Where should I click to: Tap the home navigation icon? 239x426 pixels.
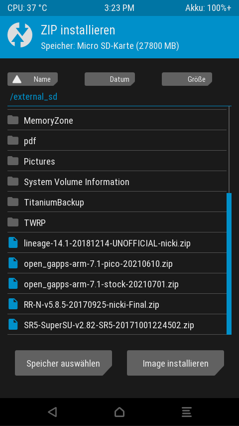[x=119, y=412]
